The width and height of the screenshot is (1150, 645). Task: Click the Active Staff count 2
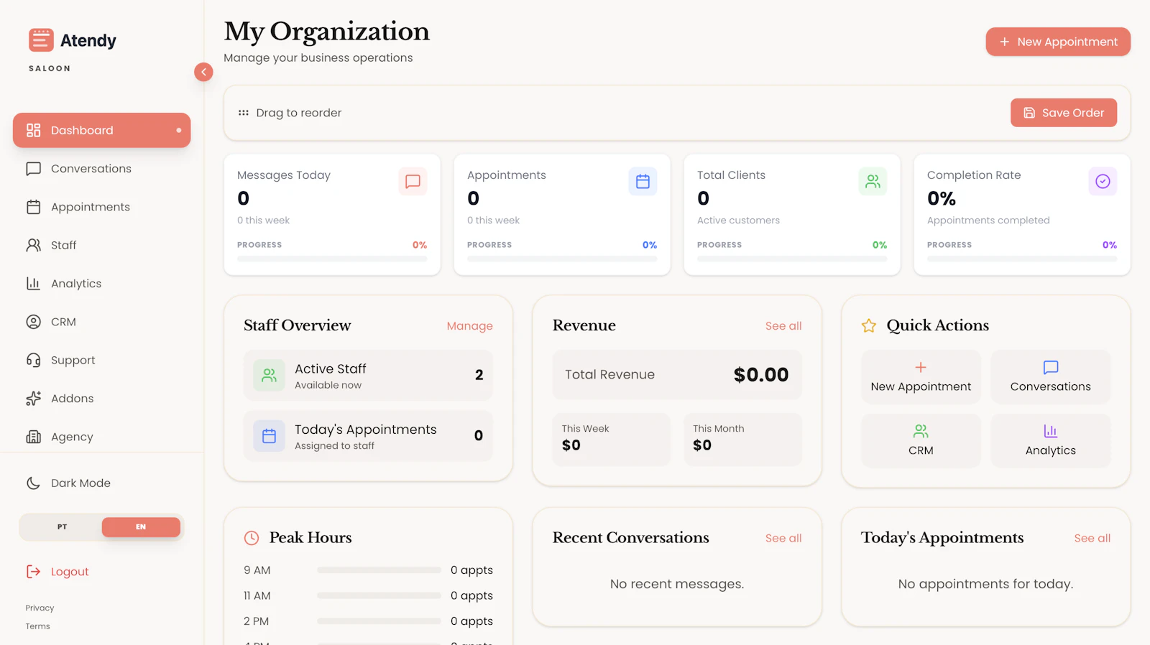point(479,375)
